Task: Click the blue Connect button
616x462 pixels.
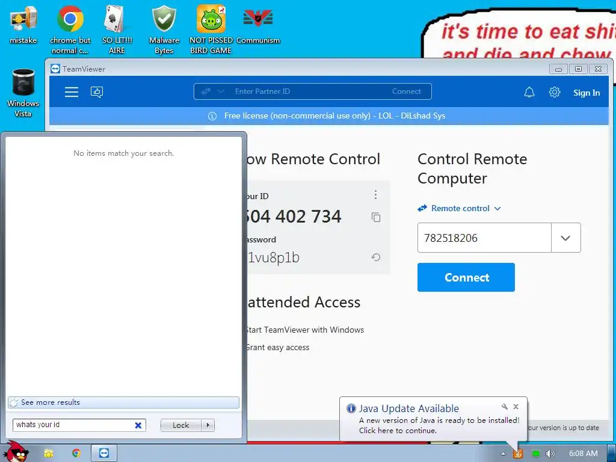Action: click(x=466, y=277)
